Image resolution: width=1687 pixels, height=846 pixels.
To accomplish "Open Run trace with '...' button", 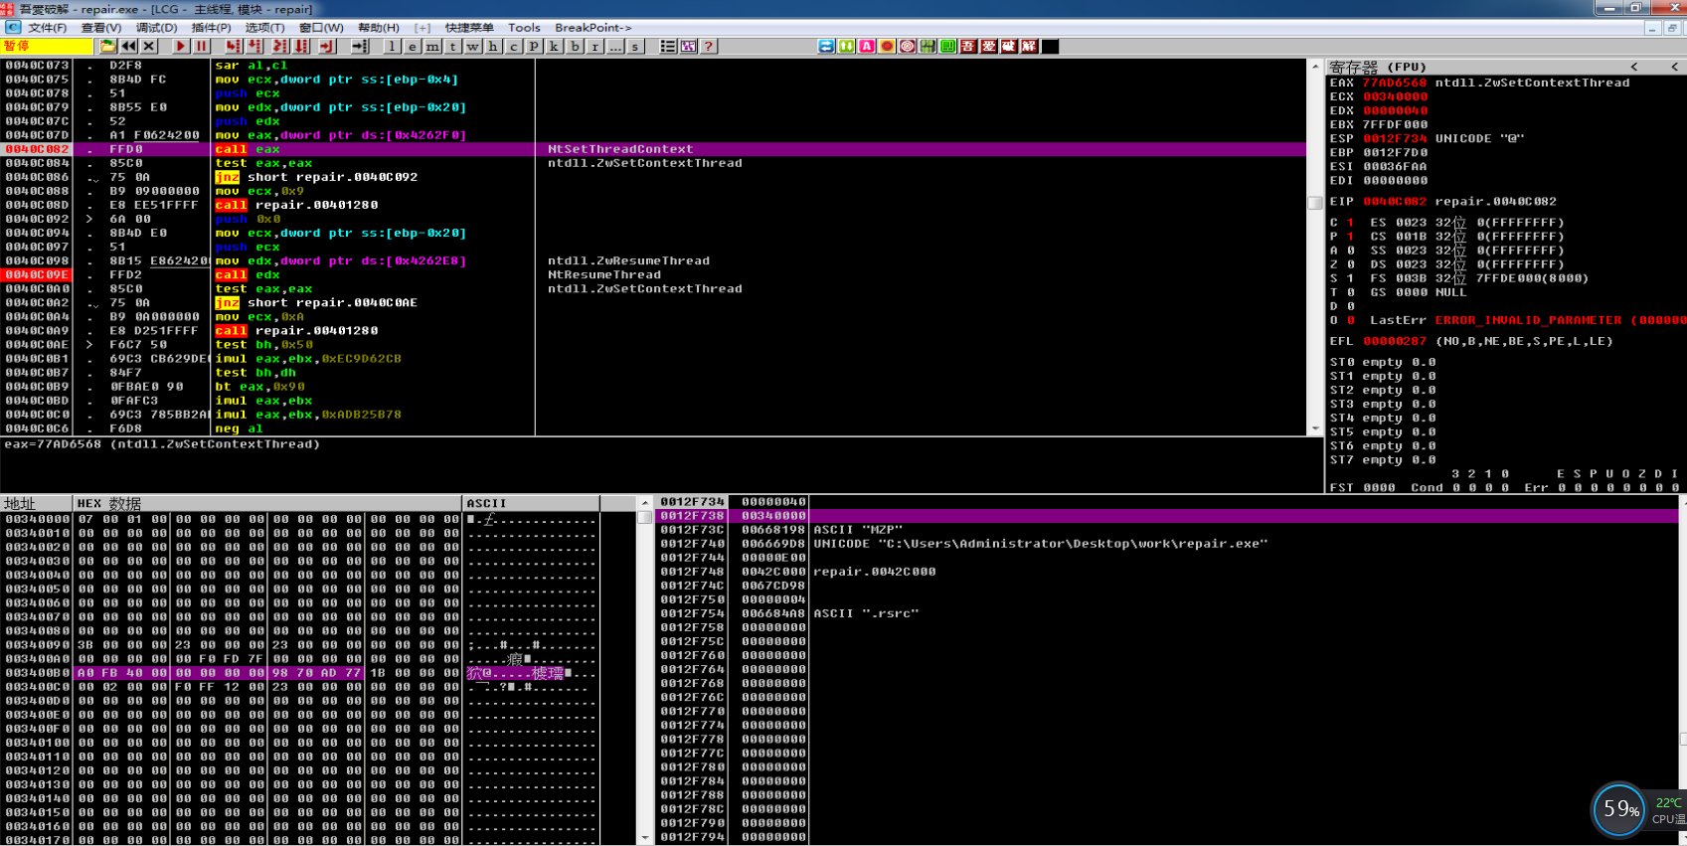I will click(615, 46).
